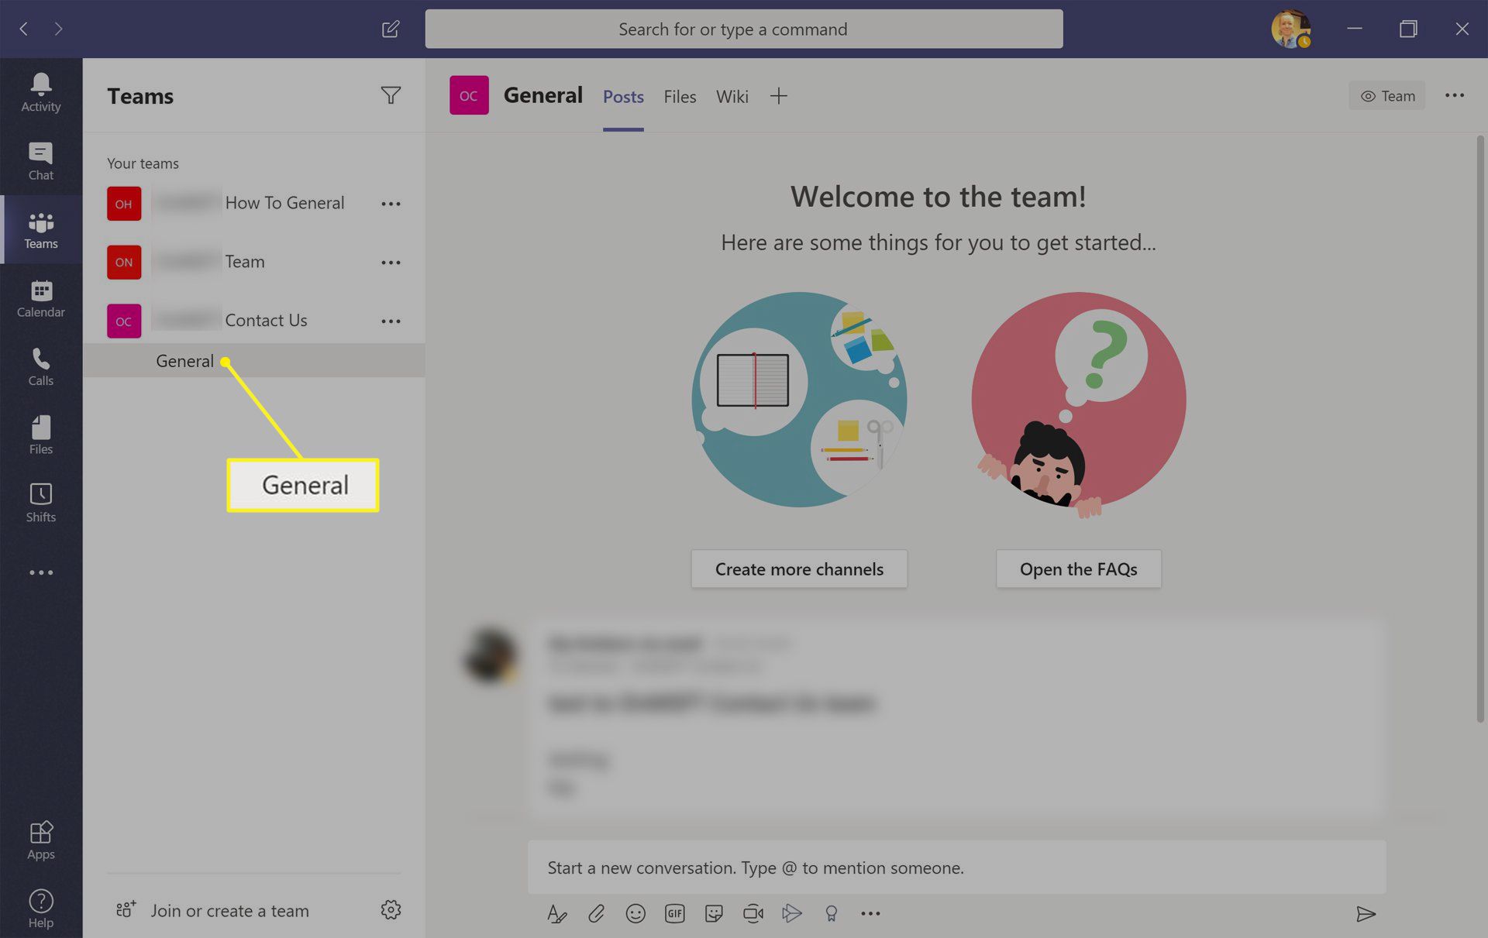Select the Calendar icon

40,299
